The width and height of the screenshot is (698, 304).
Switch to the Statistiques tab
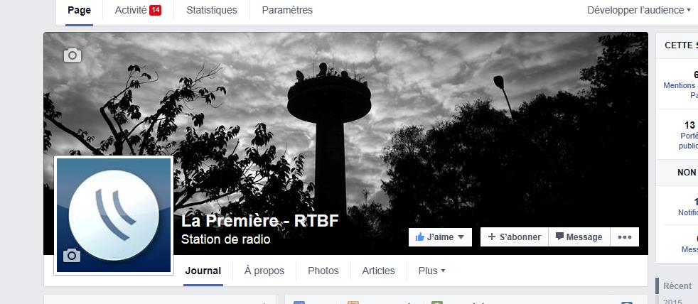point(211,10)
